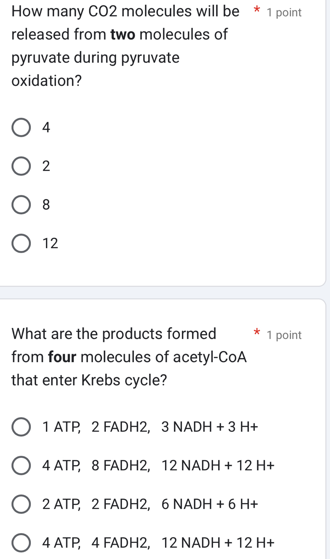Click the red asterisk on the first question

click(256, 12)
